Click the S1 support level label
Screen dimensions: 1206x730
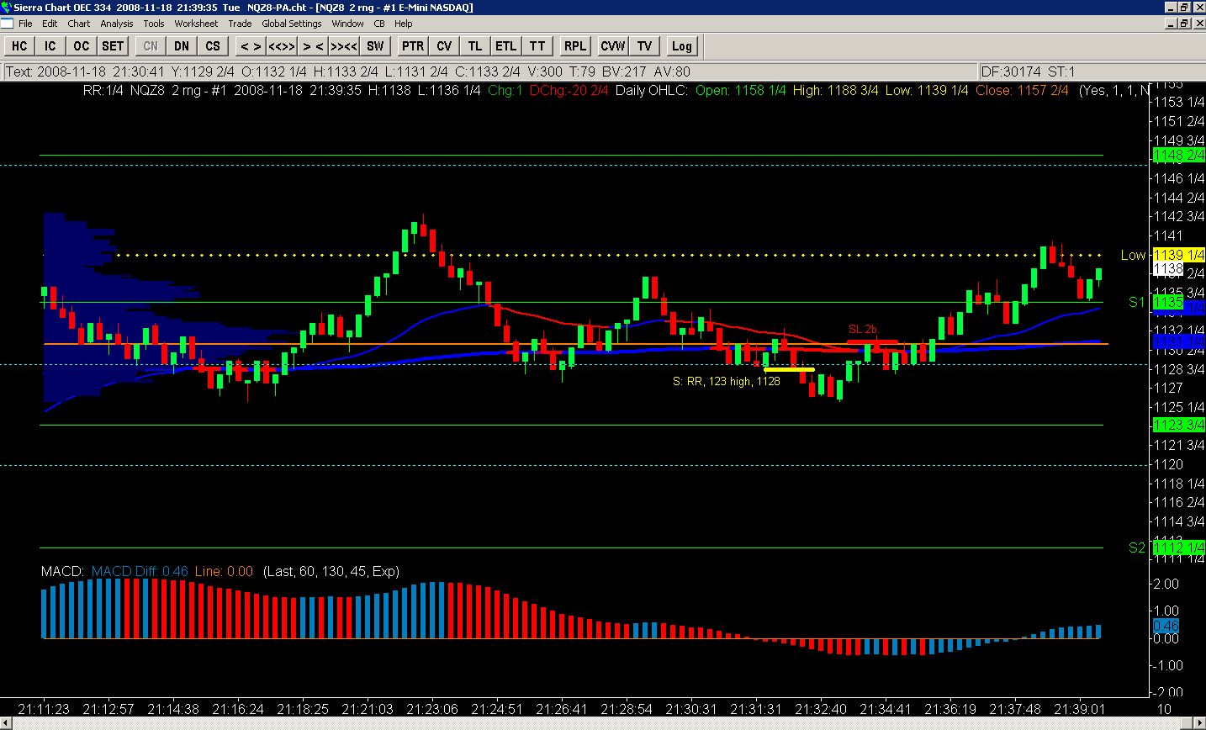tap(1136, 302)
